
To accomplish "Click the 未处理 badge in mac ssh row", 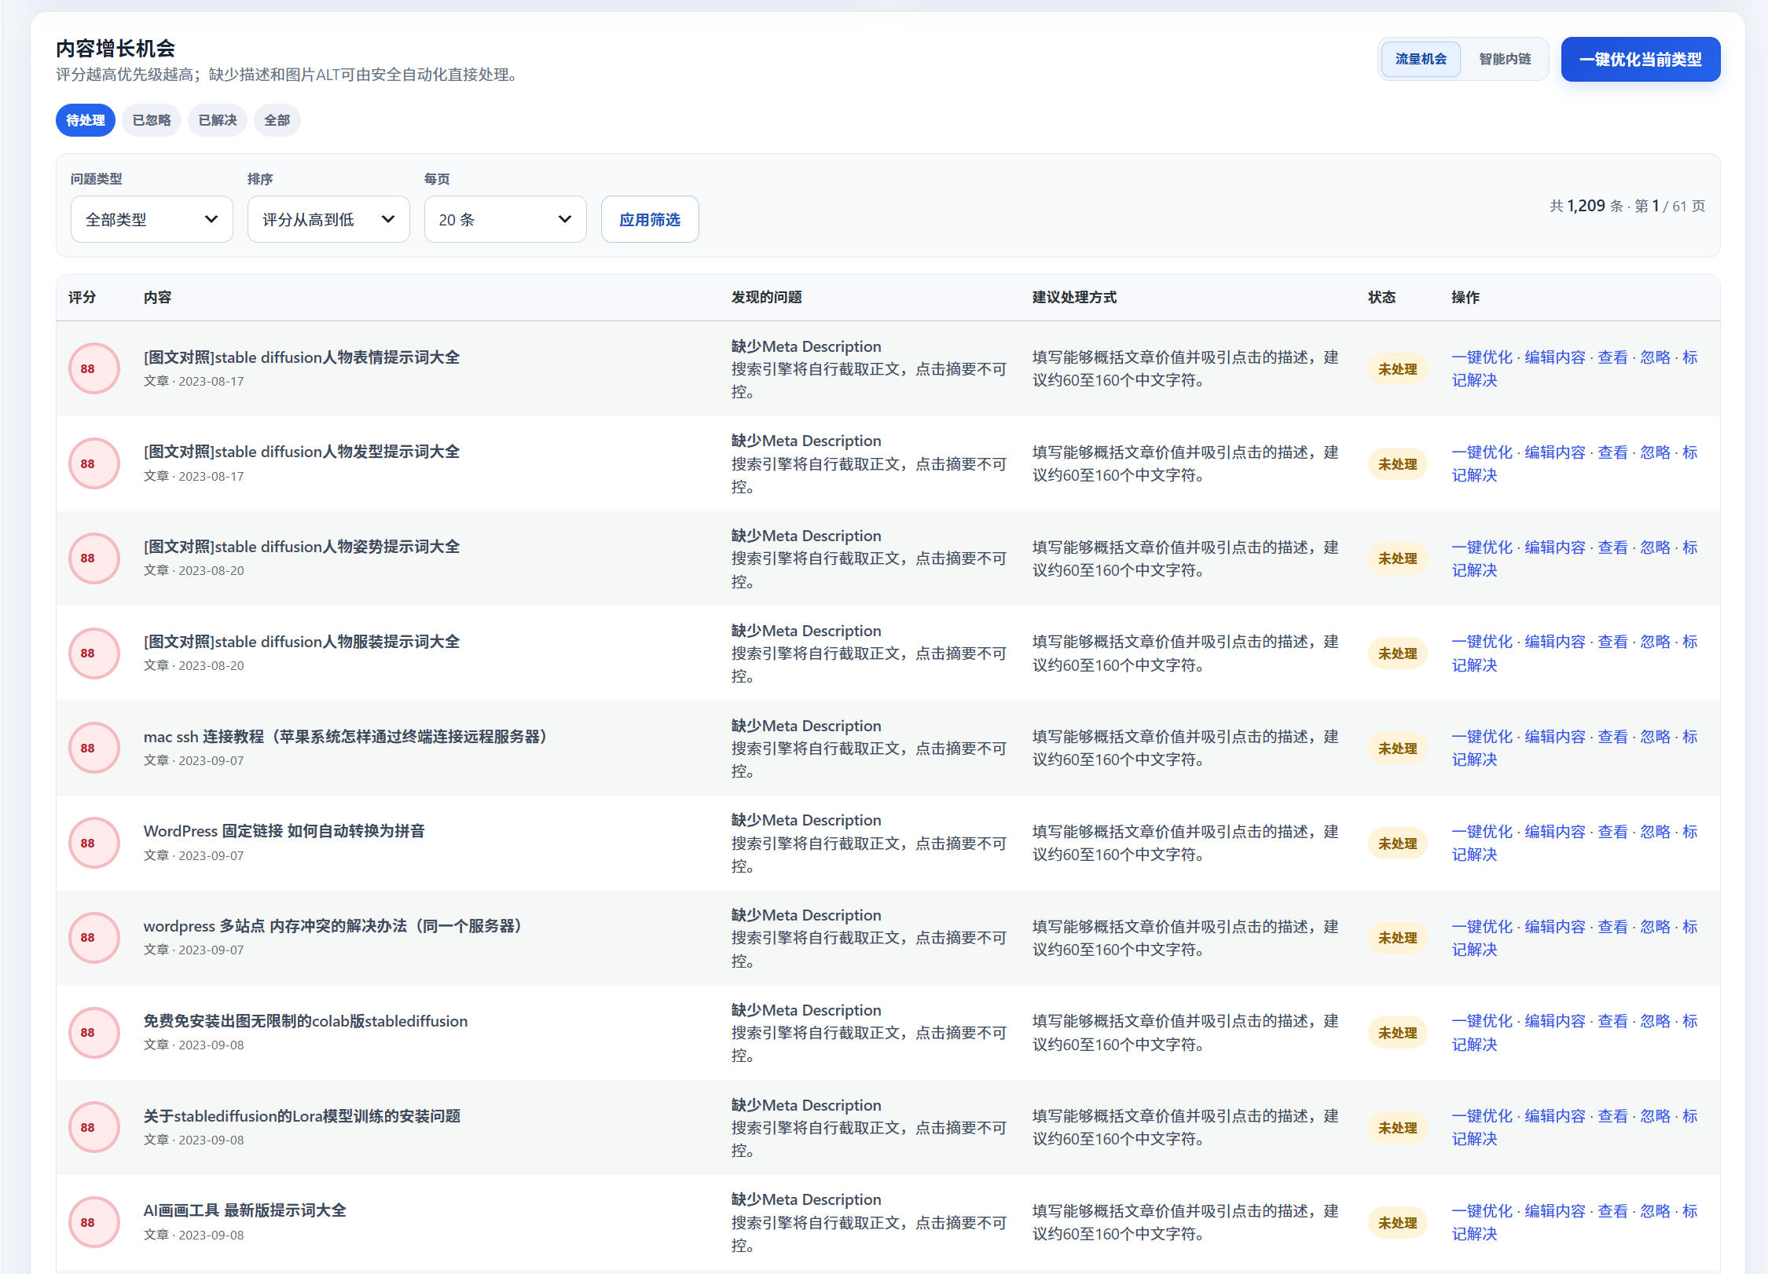I will click(1398, 749).
